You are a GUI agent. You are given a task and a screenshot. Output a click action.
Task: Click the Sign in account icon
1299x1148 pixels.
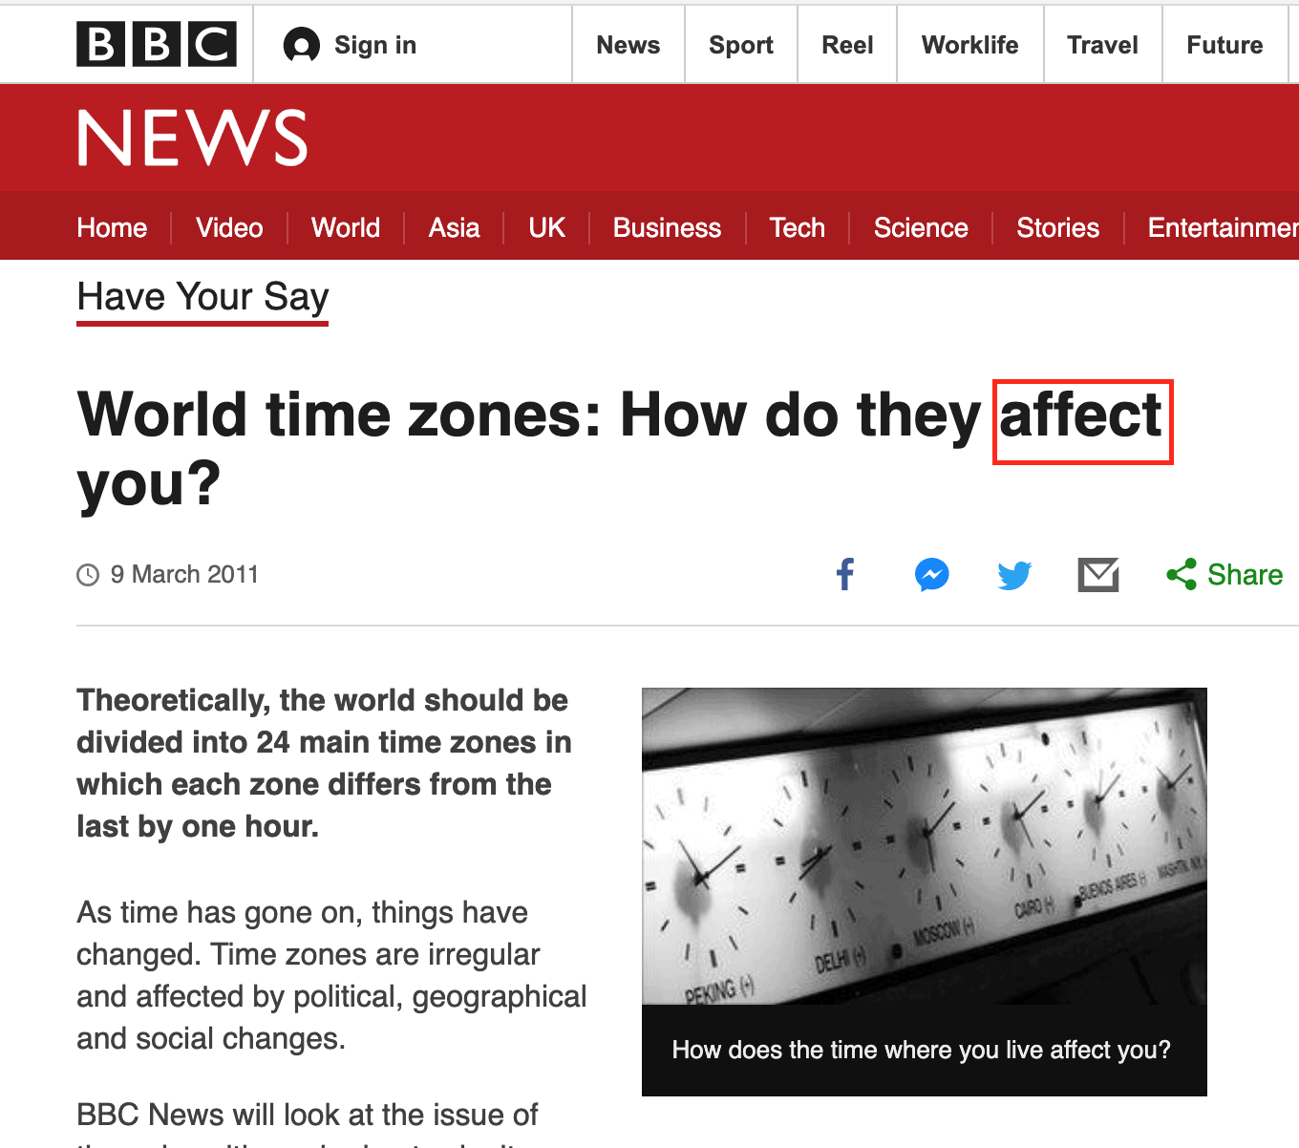point(300,44)
